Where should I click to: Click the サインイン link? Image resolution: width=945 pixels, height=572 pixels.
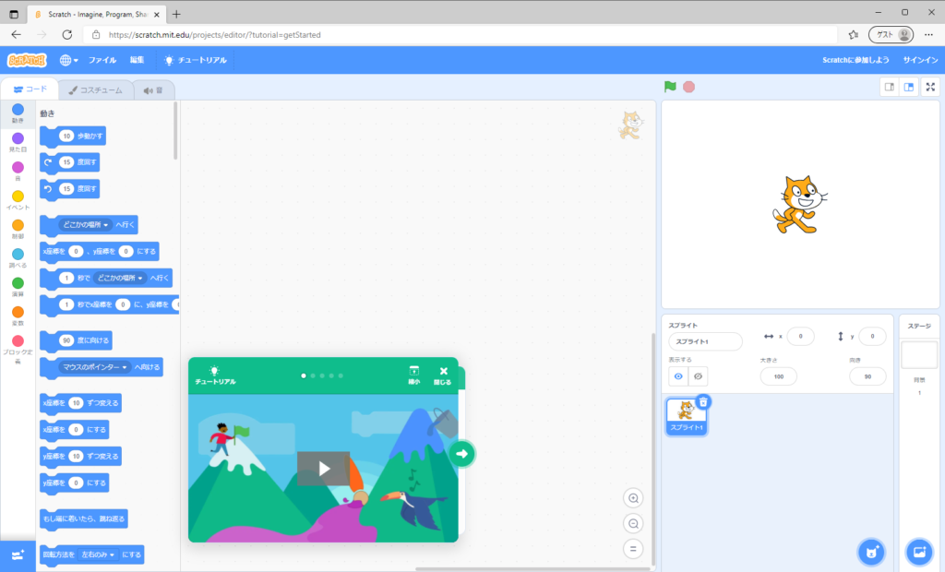pos(919,60)
